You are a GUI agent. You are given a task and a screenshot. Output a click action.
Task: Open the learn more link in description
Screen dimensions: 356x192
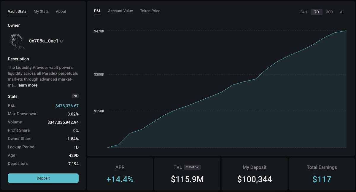(27, 85)
